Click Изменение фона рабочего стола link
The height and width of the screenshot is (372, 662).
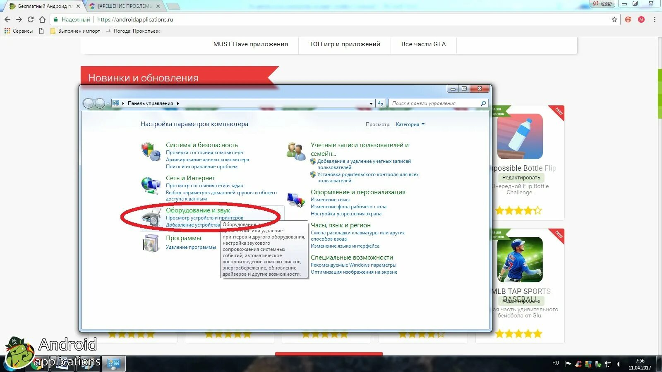(x=348, y=207)
